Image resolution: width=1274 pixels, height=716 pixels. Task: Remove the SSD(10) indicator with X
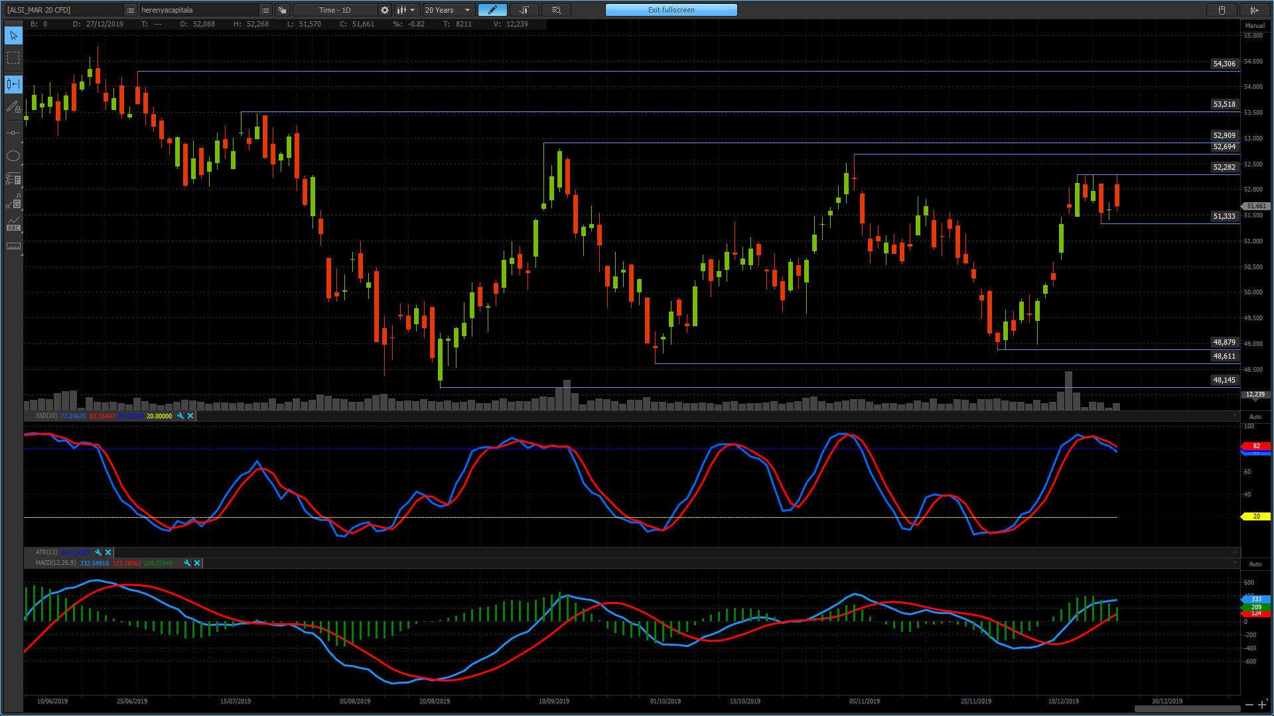(190, 416)
